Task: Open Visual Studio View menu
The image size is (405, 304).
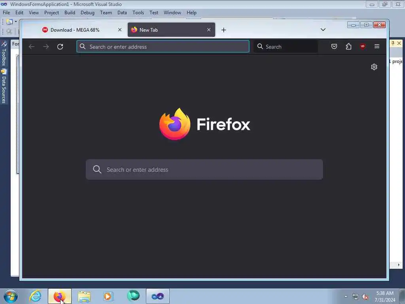Action: pyautogui.click(x=34, y=13)
